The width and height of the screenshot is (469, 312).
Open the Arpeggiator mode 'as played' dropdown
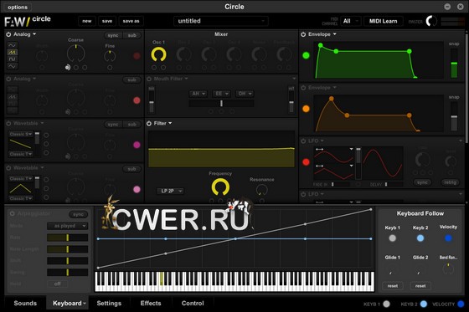67,226
